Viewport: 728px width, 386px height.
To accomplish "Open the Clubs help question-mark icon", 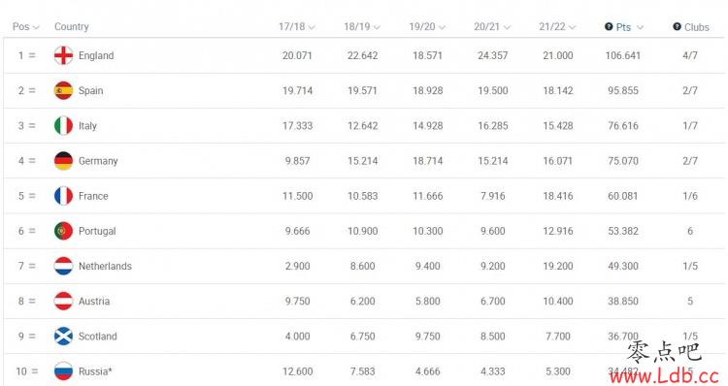I will pos(677,26).
